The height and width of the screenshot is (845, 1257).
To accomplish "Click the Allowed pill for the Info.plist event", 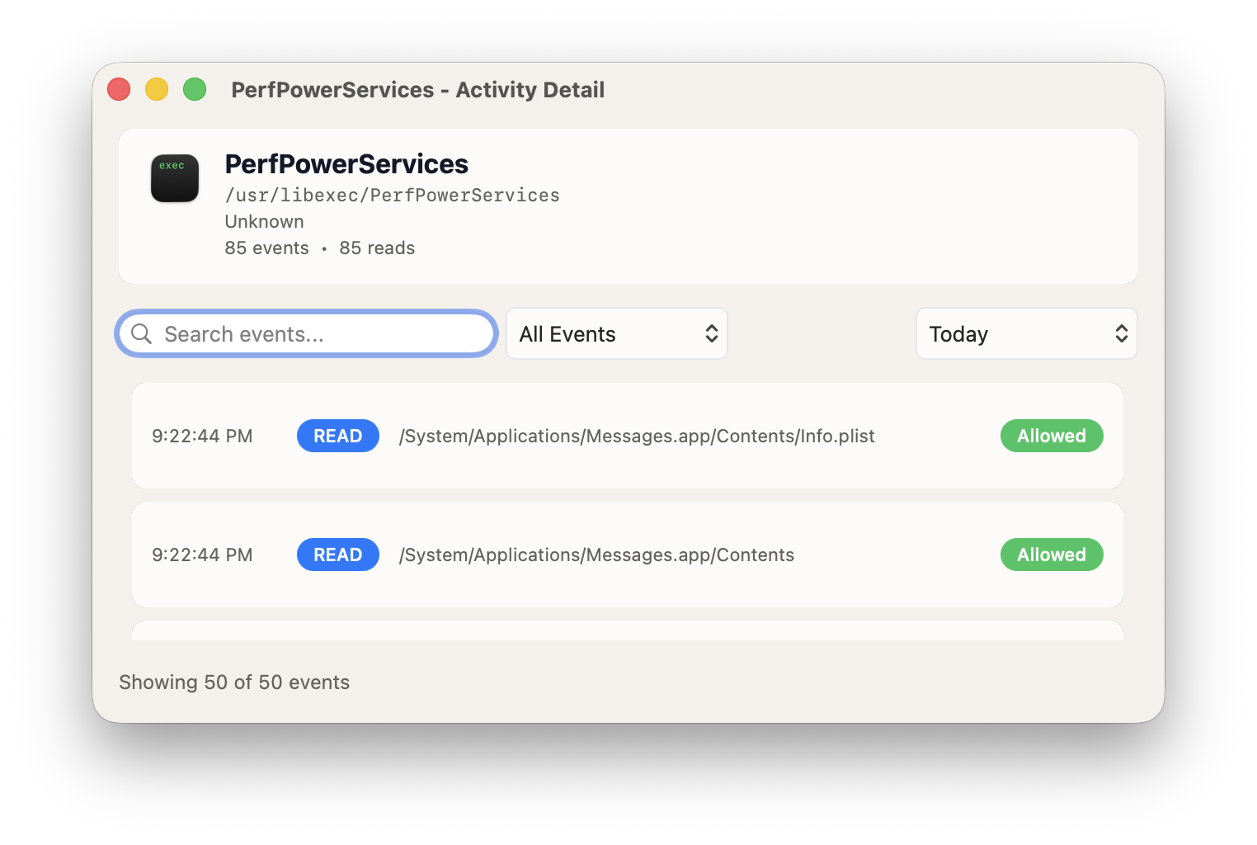I will [1051, 436].
